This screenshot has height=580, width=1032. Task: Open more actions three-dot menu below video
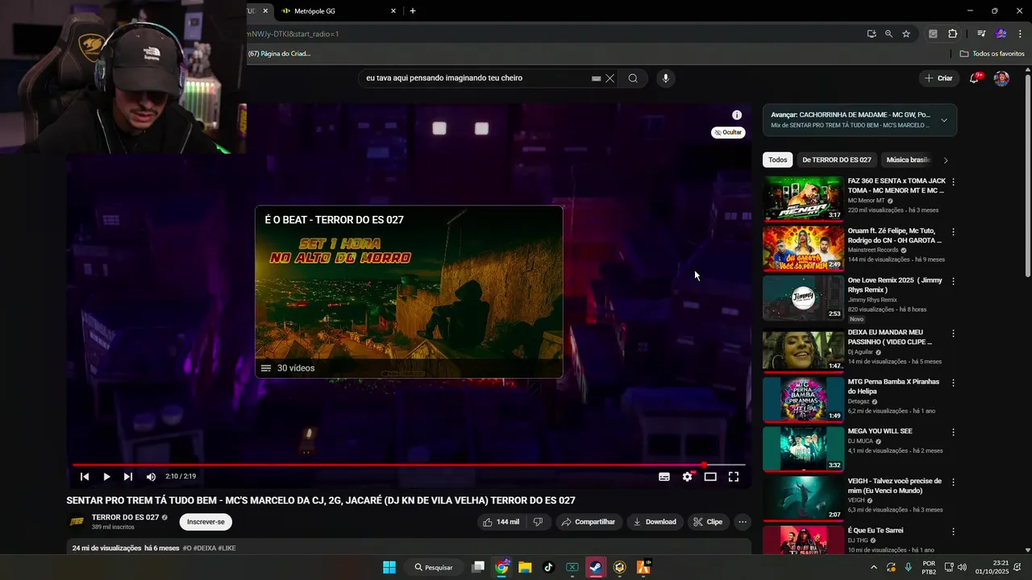[x=743, y=522]
